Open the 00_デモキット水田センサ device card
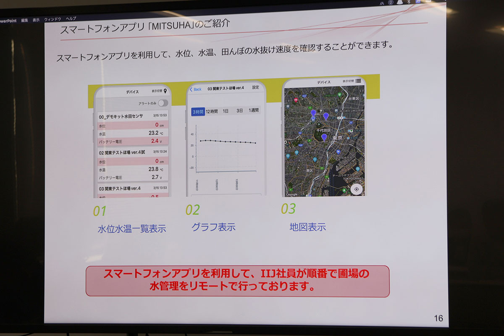The height and width of the screenshot is (336, 504). pyautogui.click(x=133, y=128)
